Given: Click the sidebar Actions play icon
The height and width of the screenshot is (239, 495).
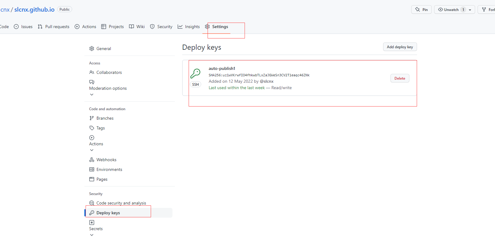Looking at the screenshot, I should click(92, 138).
